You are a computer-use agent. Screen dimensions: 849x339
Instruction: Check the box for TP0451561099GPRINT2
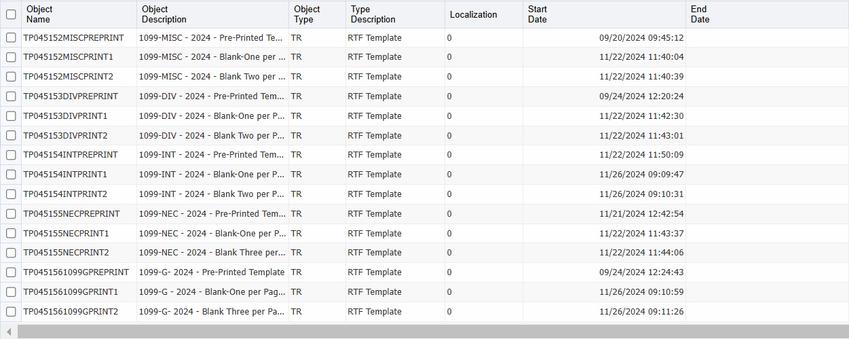click(x=11, y=312)
